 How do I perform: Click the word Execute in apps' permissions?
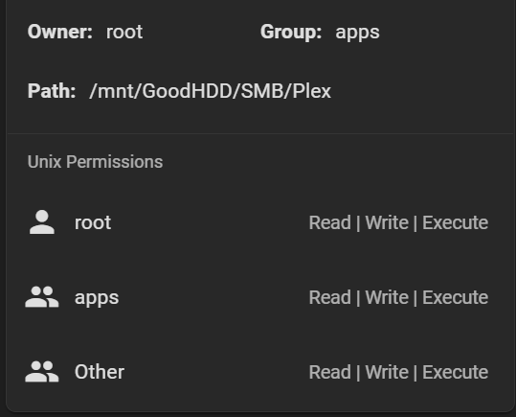[x=455, y=297]
